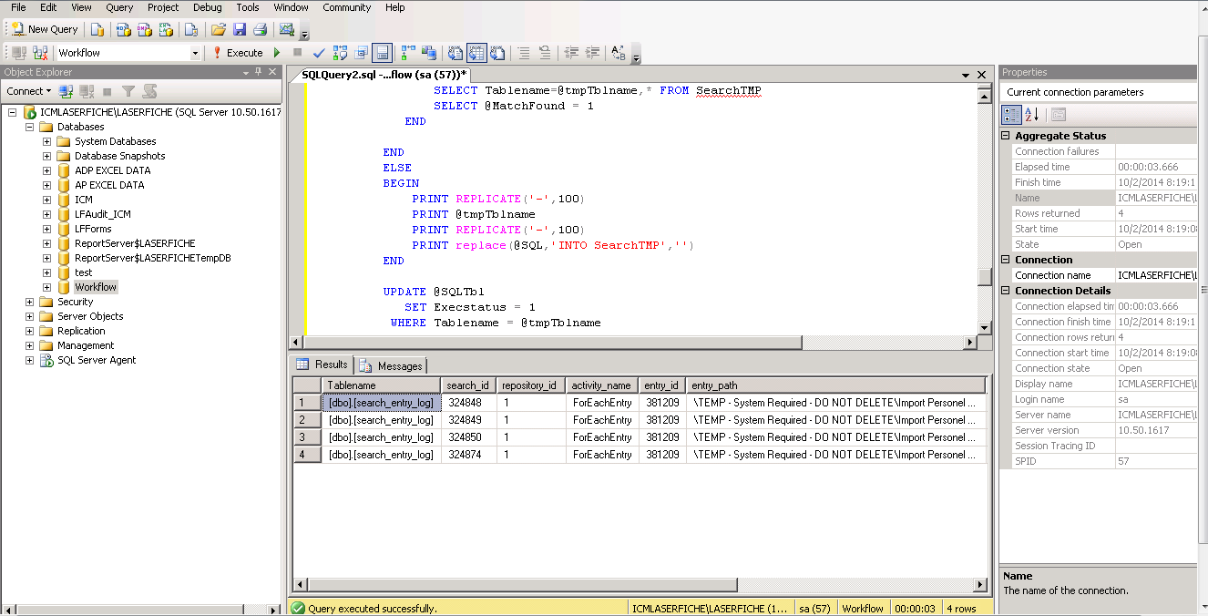Expand the ADP EXCEL DATA database
Image resolution: width=1208 pixels, height=616 pixels.
point(46,170)
